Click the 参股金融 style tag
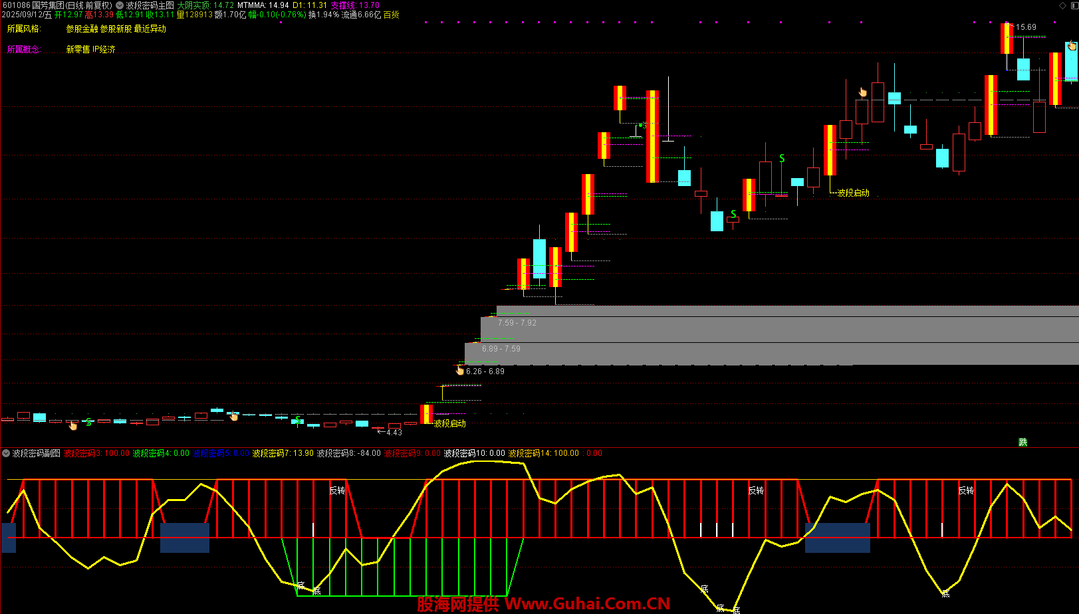The image size is (1079, 614). (x=82, y=29)
